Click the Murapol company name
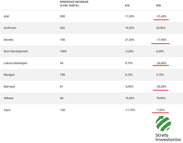183x143 pixels. [9, 75]
